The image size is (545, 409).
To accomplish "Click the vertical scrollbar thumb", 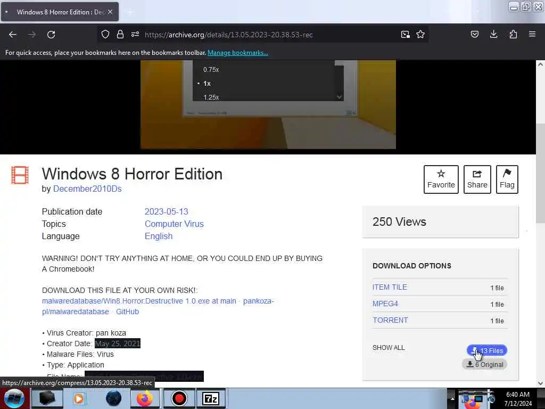I will tap(540, 174).
